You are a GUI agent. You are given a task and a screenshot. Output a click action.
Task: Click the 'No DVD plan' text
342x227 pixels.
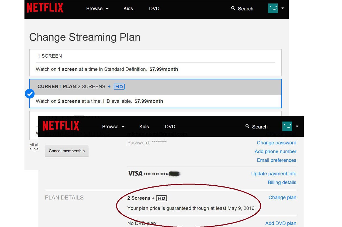click(x=141, y=223)
